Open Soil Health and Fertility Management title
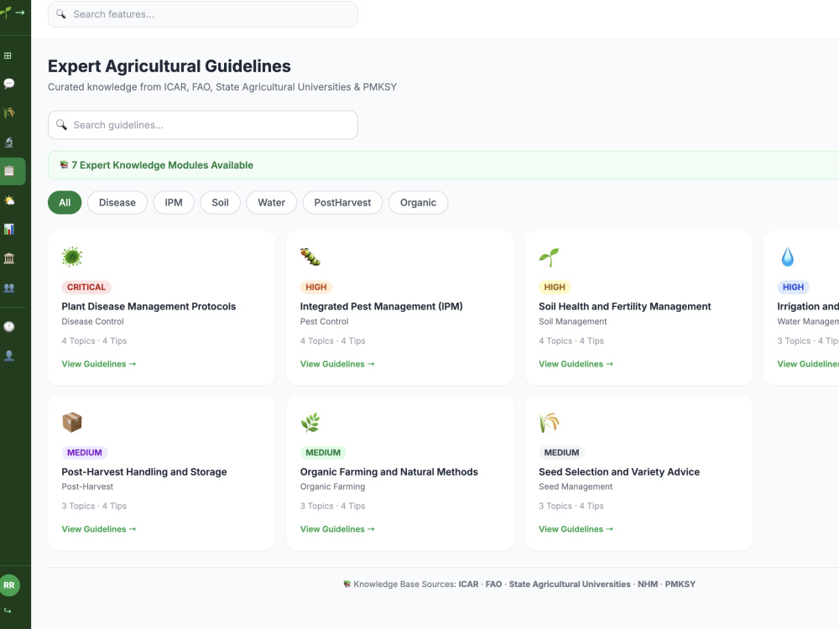839x629 pixels. coord(625,306)
